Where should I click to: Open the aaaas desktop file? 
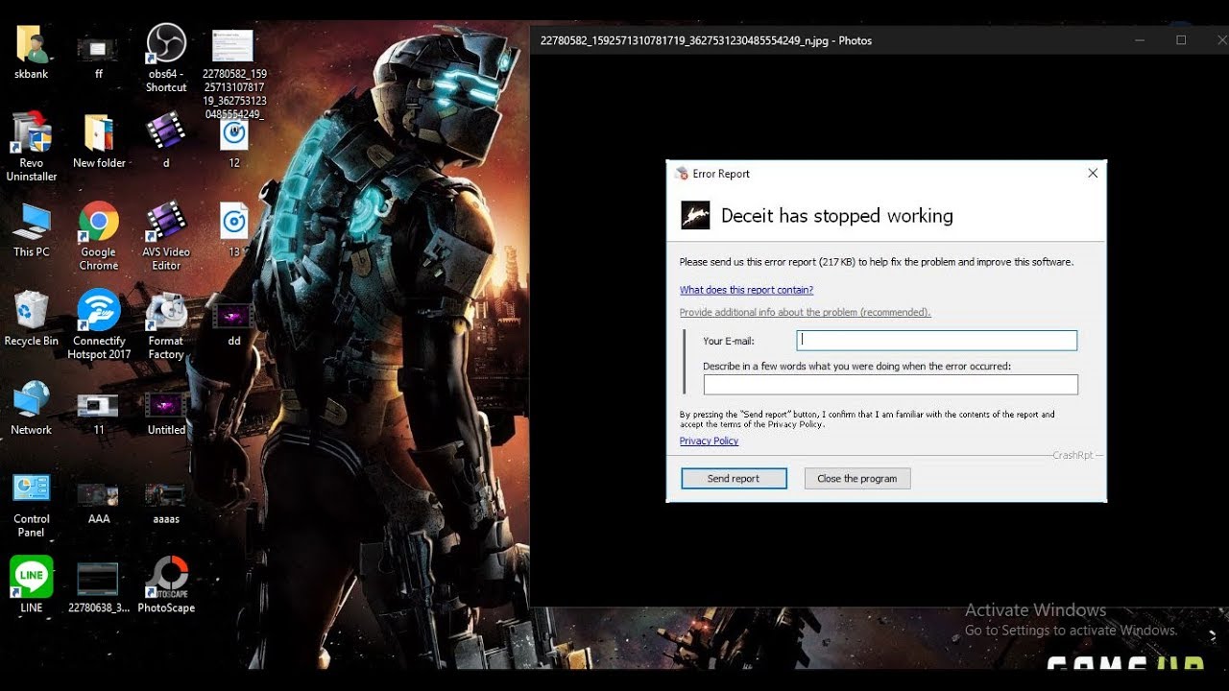166,494
